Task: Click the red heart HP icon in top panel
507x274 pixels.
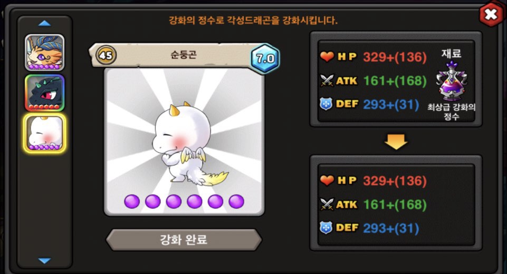Action: pyautogui.click(x=327, y=57)
